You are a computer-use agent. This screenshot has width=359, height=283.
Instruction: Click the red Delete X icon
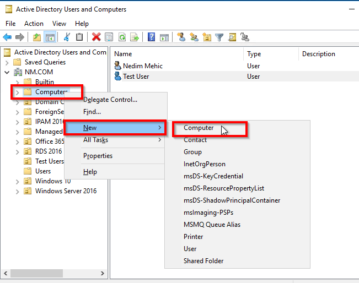tap(96, 37)
